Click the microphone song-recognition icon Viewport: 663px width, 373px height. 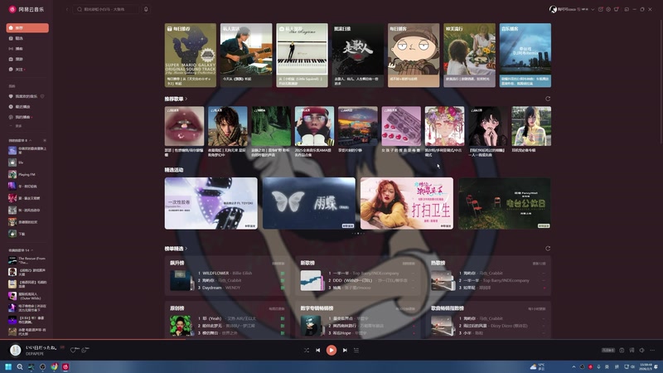[146, 9]
